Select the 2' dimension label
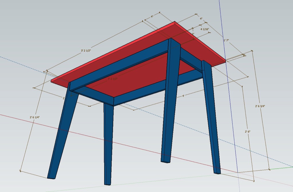Image resolution: width=293 pixels, height=192 pixels. pyautogui.click(x=64, y=98)
